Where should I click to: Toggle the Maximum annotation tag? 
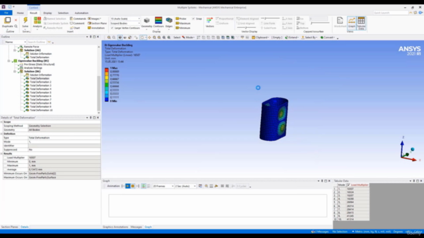(183, 24)
